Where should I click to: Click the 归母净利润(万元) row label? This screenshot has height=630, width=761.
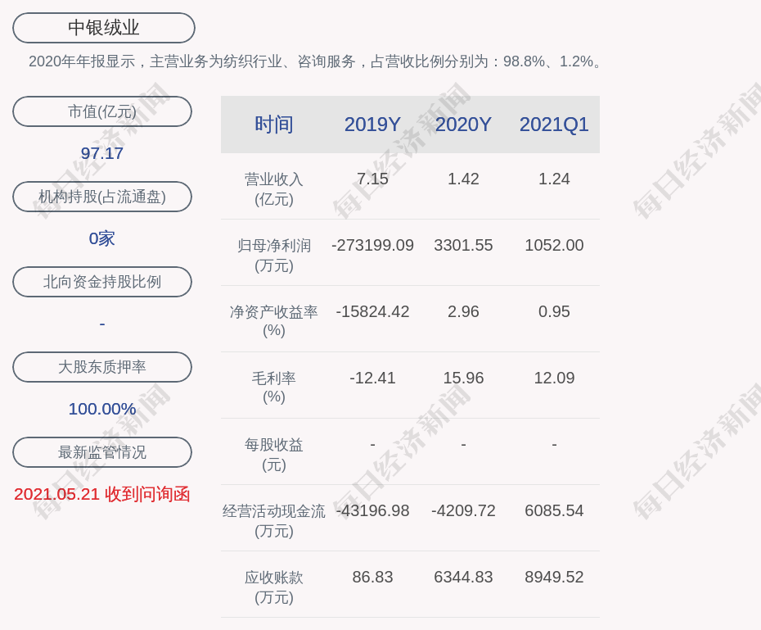pyautogui.click(x=274, y=256)
